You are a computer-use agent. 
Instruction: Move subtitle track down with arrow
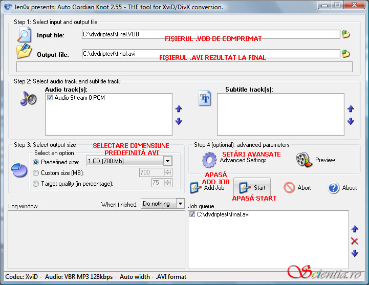click(x=351, y=121)
